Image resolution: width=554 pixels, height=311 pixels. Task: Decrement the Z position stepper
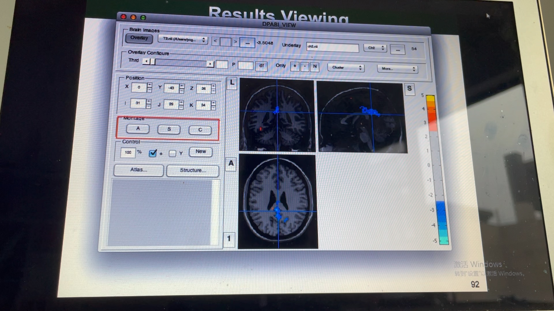click(x=213, y=91)
